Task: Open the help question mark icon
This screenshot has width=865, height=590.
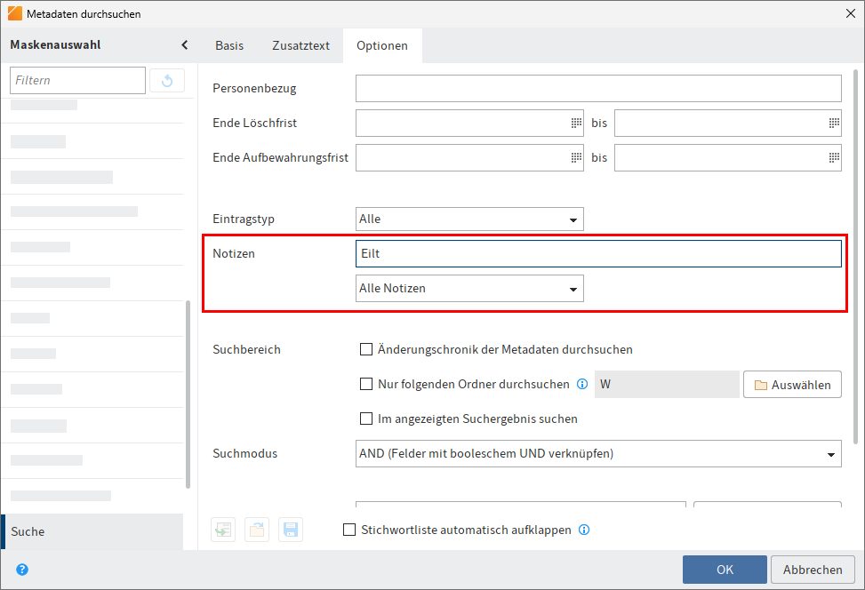Action: 20,570
